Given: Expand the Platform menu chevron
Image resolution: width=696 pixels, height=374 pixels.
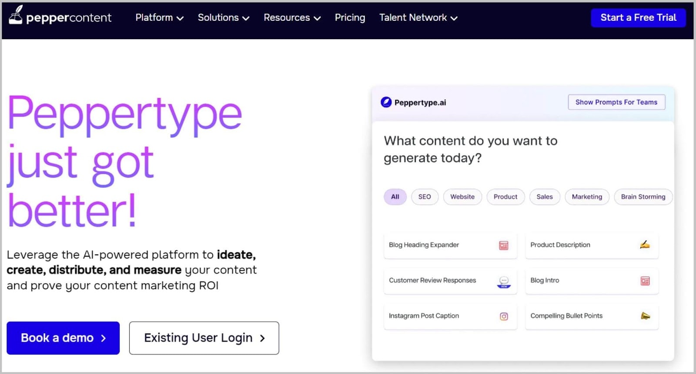Looking at the screenshot, I should pyautogui.click(x=180, y=18).
